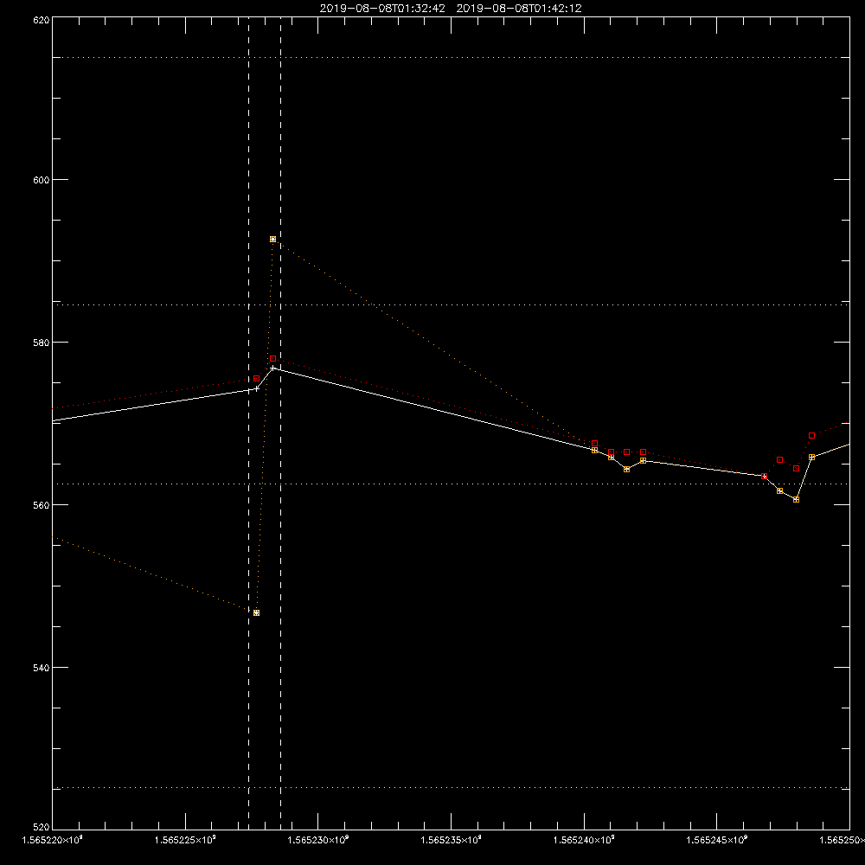Screen dimensions: 865x865
Task: Click the lowest orange marker near 560.5 on right
Action: 796,500
